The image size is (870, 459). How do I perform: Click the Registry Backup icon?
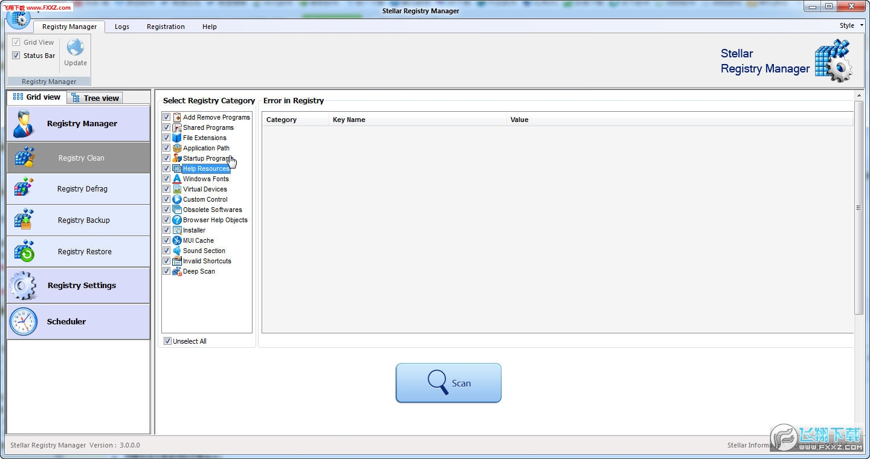pos(24,219)
